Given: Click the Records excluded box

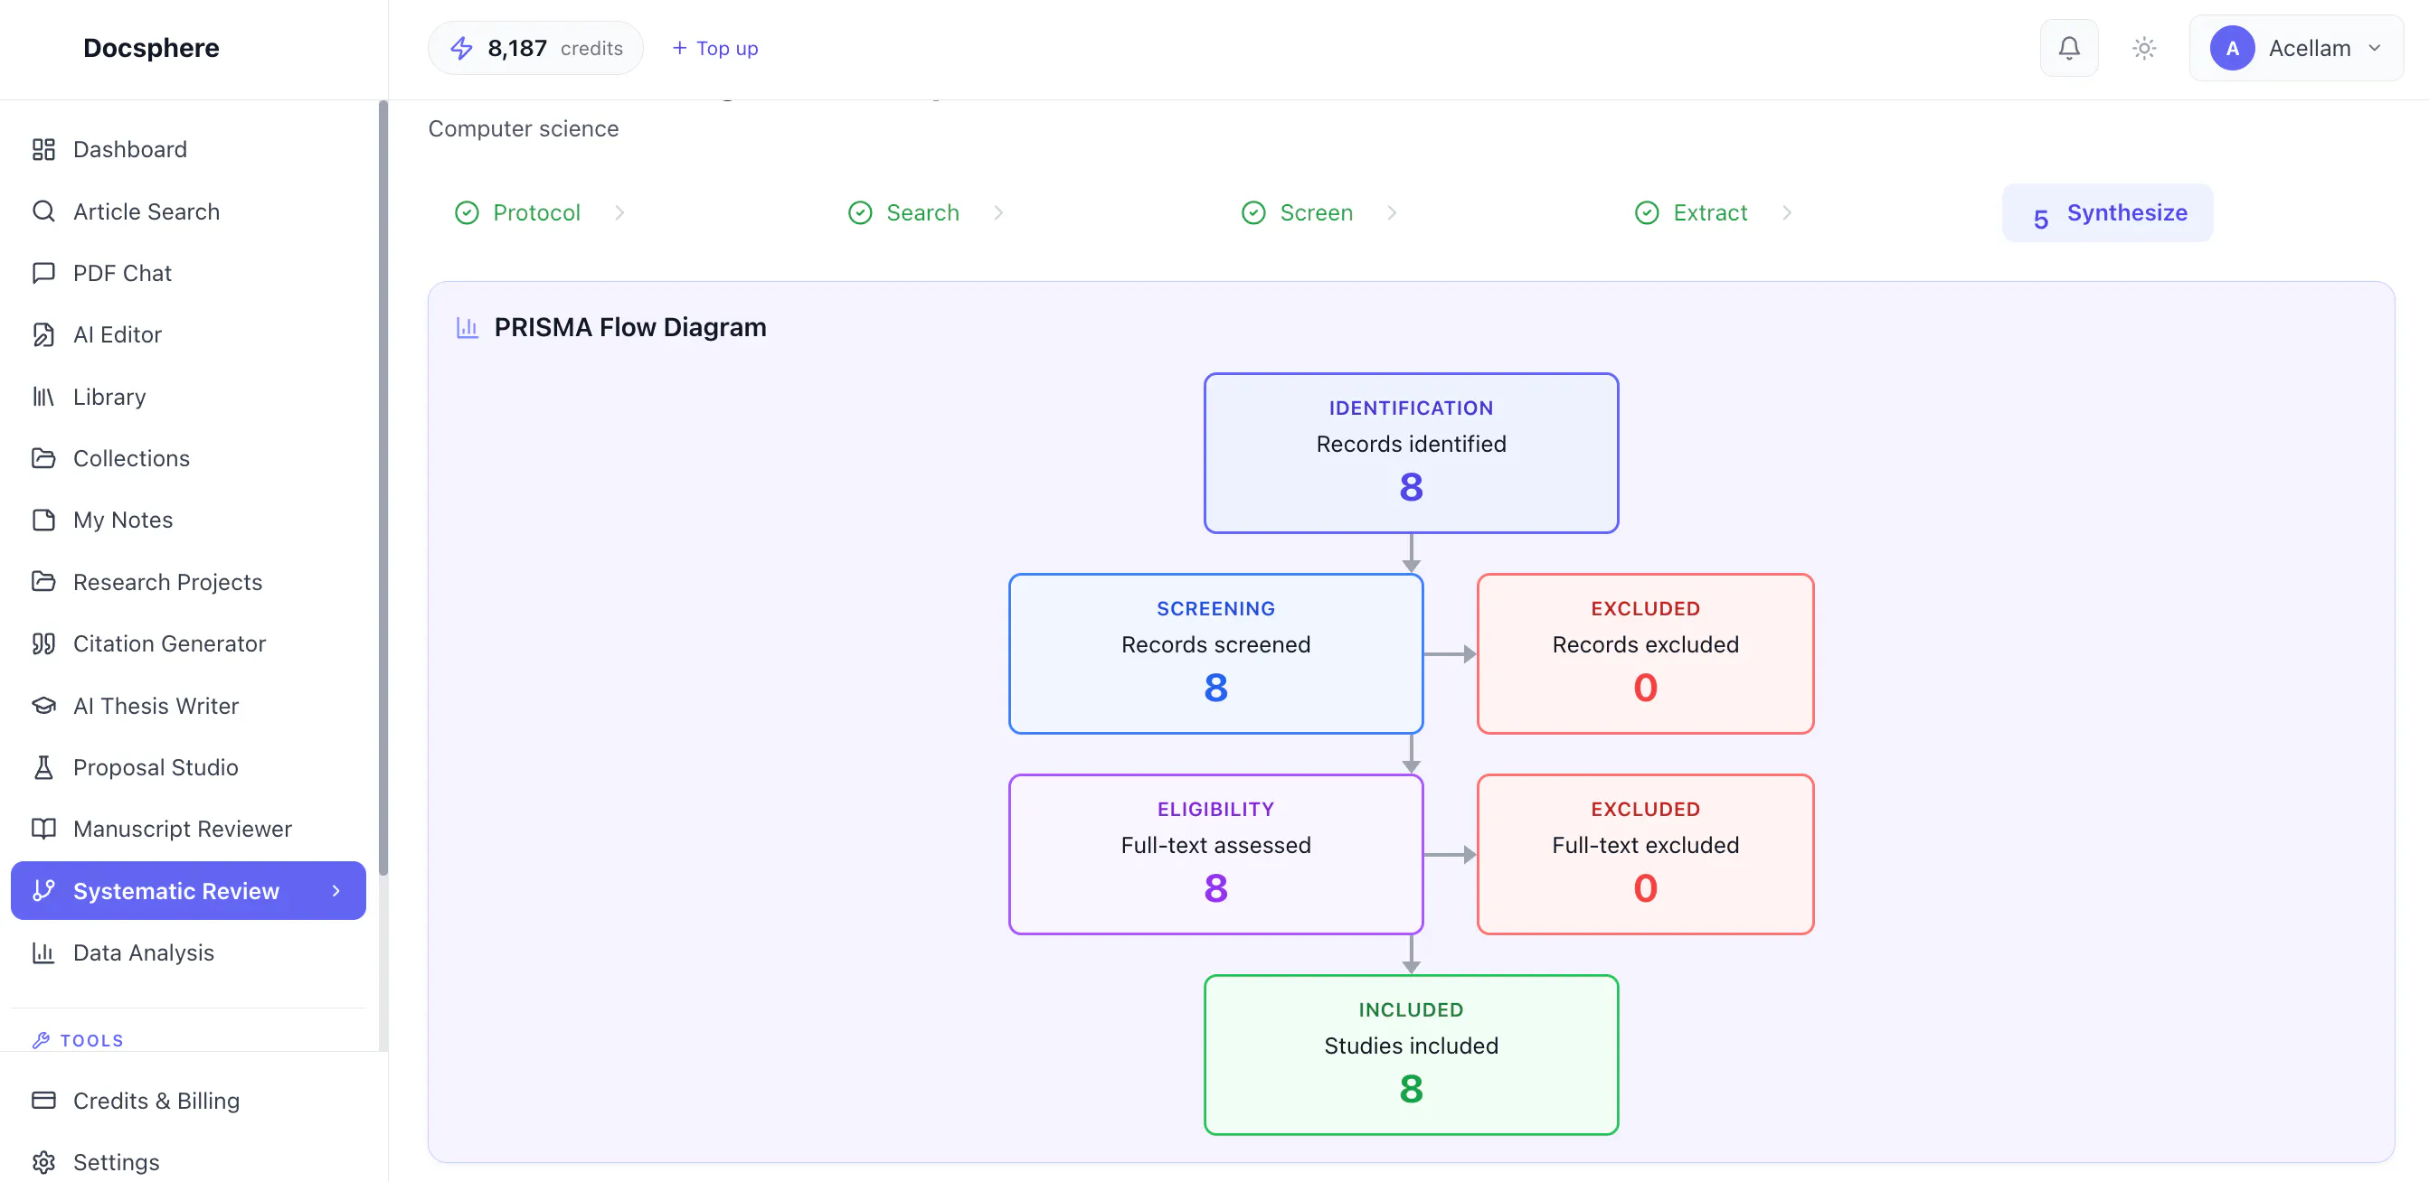Looking at the screenshot, I should tap(1646, 654).
